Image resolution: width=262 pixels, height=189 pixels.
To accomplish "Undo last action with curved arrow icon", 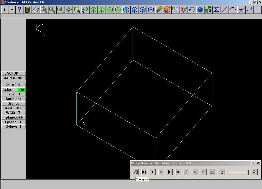I will tap(192, 10).
